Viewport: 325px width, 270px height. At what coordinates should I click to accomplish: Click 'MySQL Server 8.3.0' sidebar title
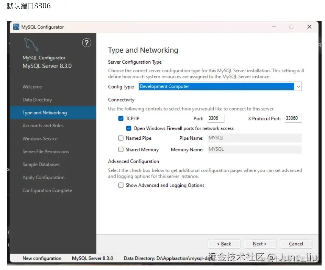(x=47, y=66)
